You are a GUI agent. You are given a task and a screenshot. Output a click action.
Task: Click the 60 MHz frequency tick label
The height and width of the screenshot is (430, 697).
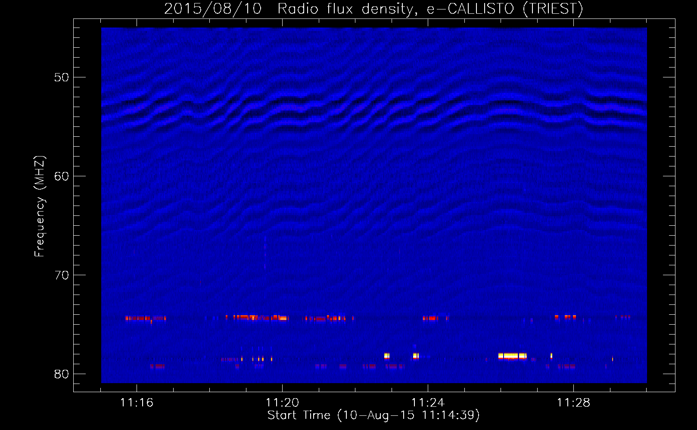coord(62,176)
